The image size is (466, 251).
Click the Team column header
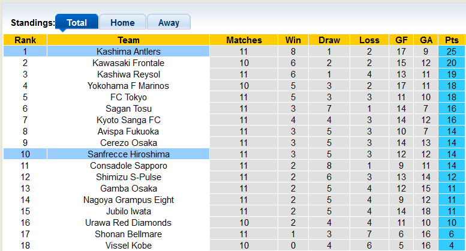(x=128, y=40)
